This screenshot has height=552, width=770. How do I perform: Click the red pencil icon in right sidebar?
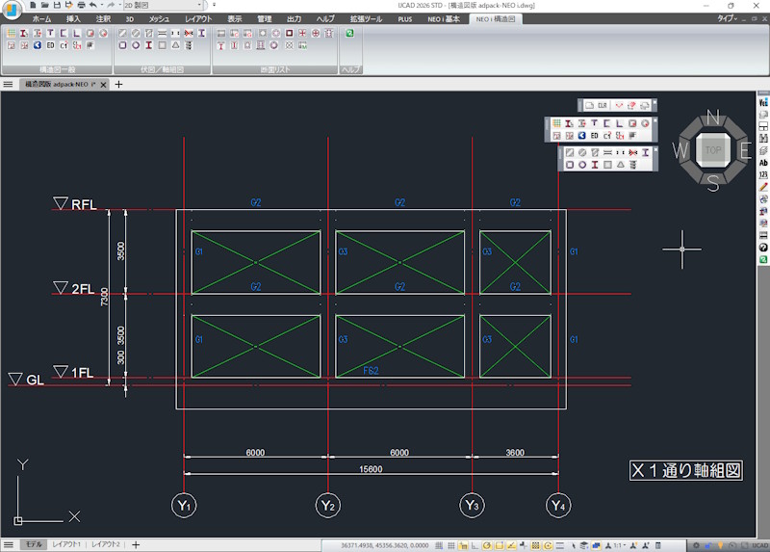763,187
